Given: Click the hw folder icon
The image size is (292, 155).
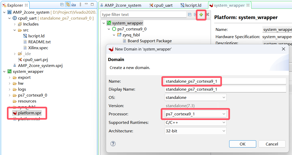Looking at the screenshot, I should coord(15,83).
